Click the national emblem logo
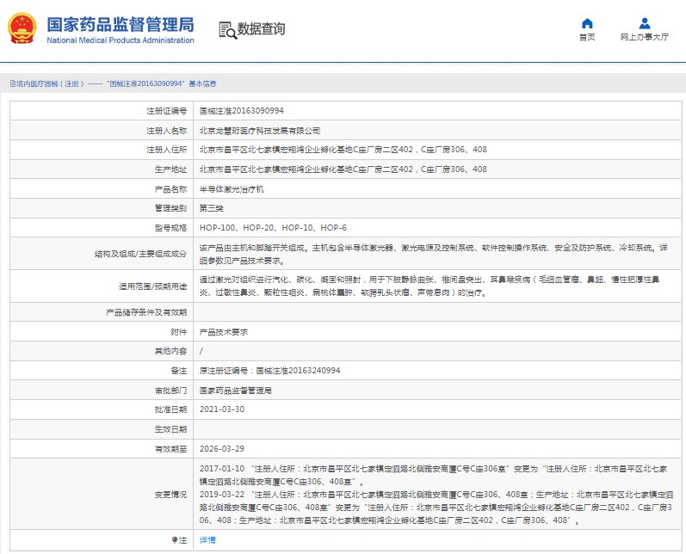The image size is (686, 554). point(22,28)
